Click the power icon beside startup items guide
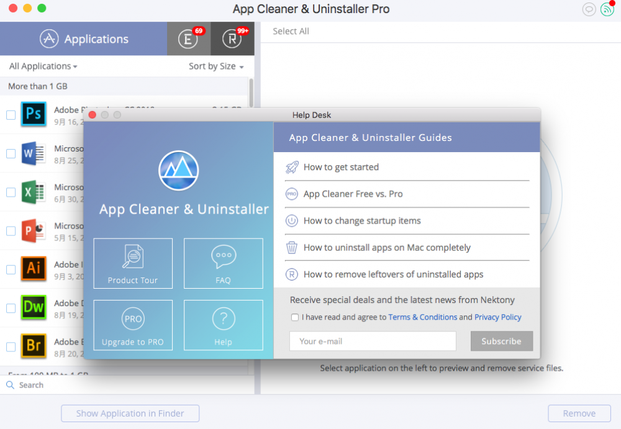The image size is (621, 429). [292, 220]
